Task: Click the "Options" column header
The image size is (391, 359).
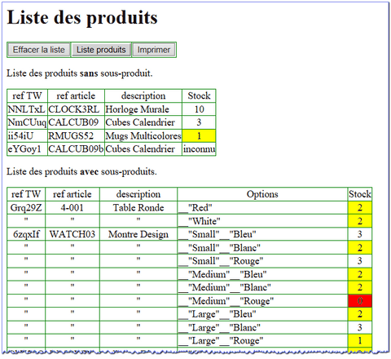Action: [262, 194]
